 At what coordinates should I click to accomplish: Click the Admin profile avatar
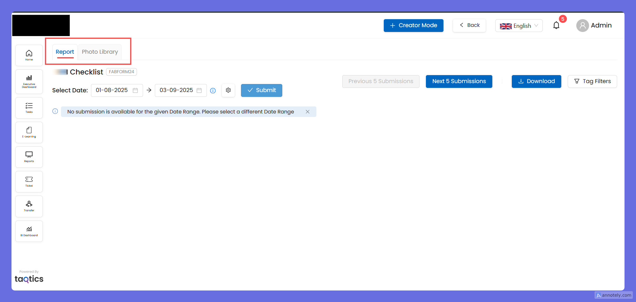(583, 25)
